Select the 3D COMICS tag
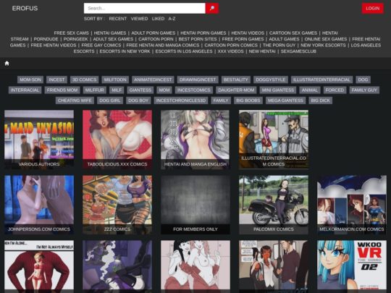391x293 pixels. coord(84,80)
